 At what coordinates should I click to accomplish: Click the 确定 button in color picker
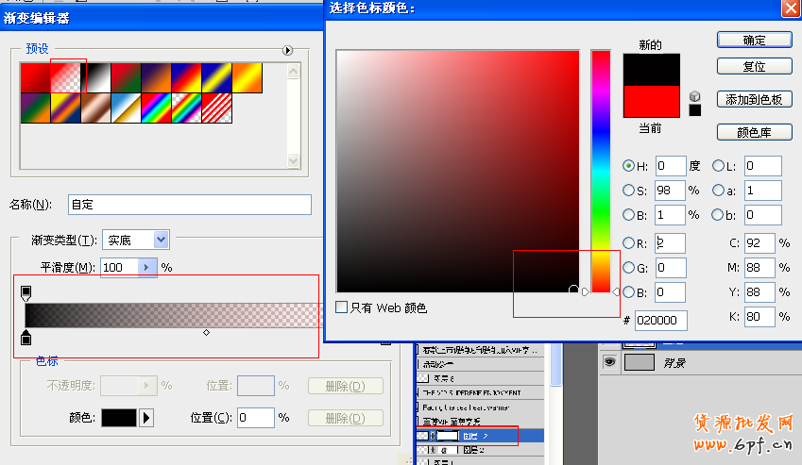754,40
